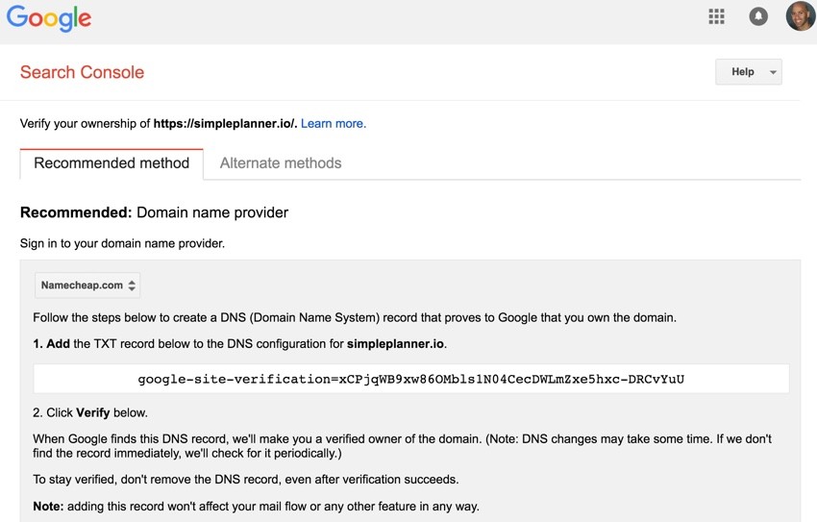Switch to the Alternate methods tab

point(281,163)
